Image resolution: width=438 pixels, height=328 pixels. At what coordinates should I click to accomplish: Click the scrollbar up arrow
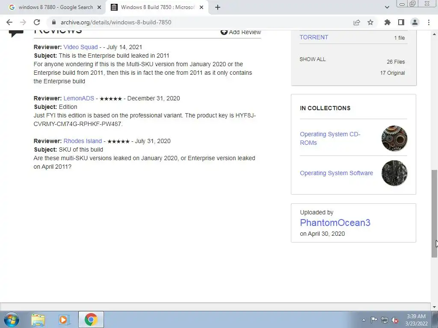(435, 34)
